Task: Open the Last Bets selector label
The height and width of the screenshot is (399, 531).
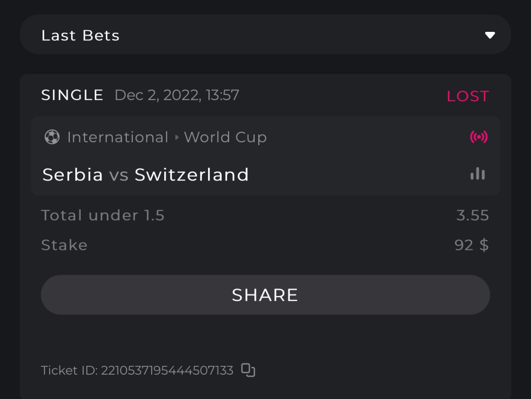Action: coord(81,35)
